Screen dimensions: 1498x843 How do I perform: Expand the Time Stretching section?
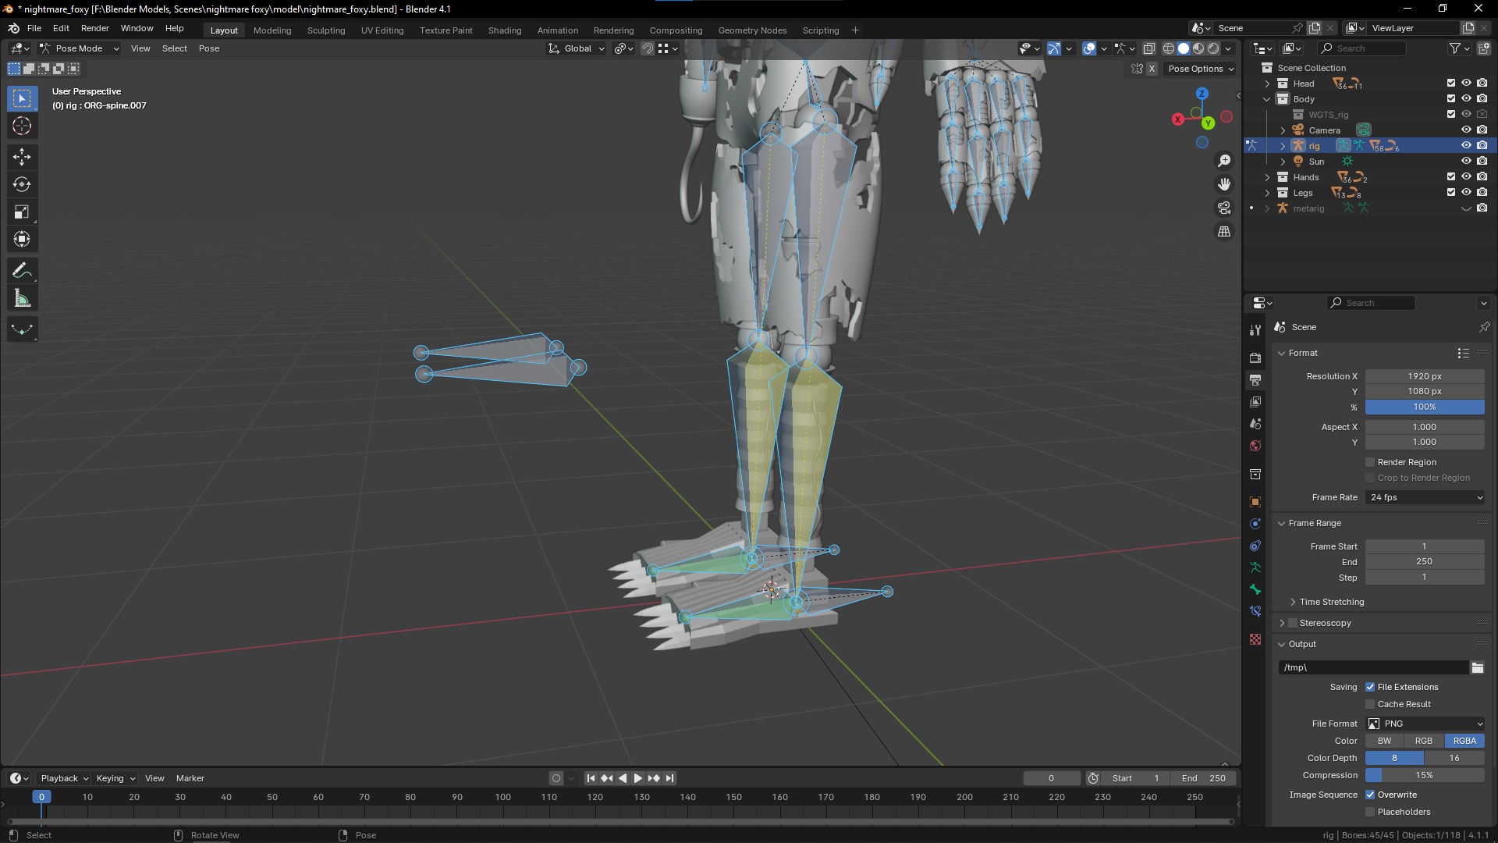coord(1294,602)
